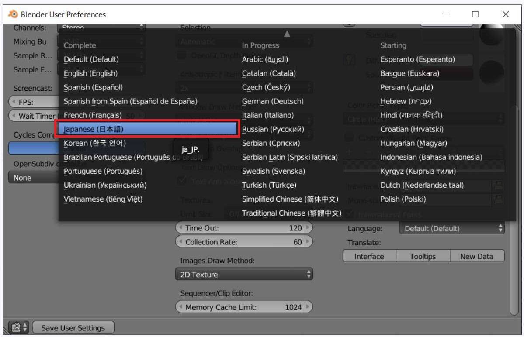Toggle Tooltips translation button
The height and width of the screenshot is (337, 524).
point(423,256)
